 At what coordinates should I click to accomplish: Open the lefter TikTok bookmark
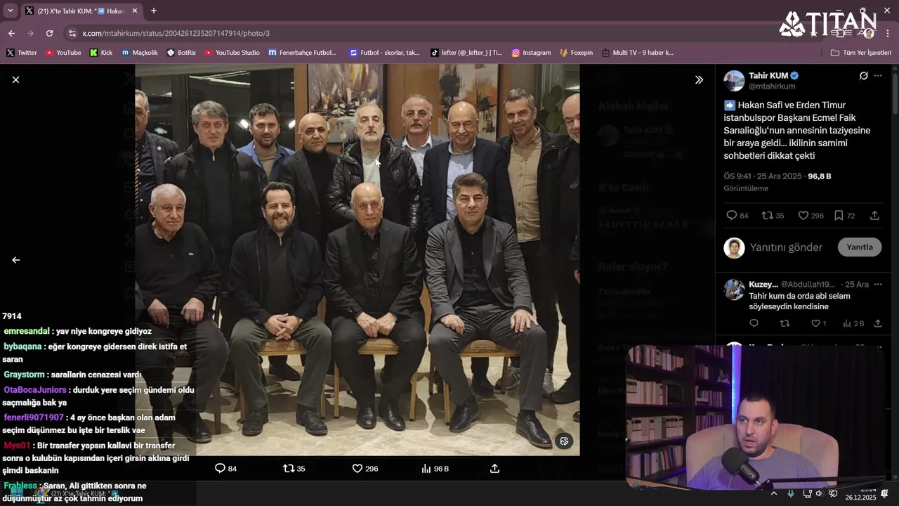coord(466,53)
